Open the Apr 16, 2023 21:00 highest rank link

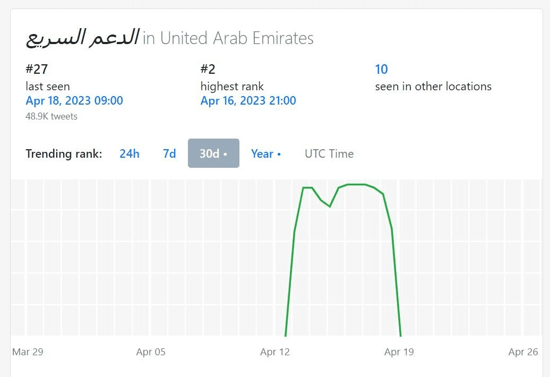click(248, 101)
